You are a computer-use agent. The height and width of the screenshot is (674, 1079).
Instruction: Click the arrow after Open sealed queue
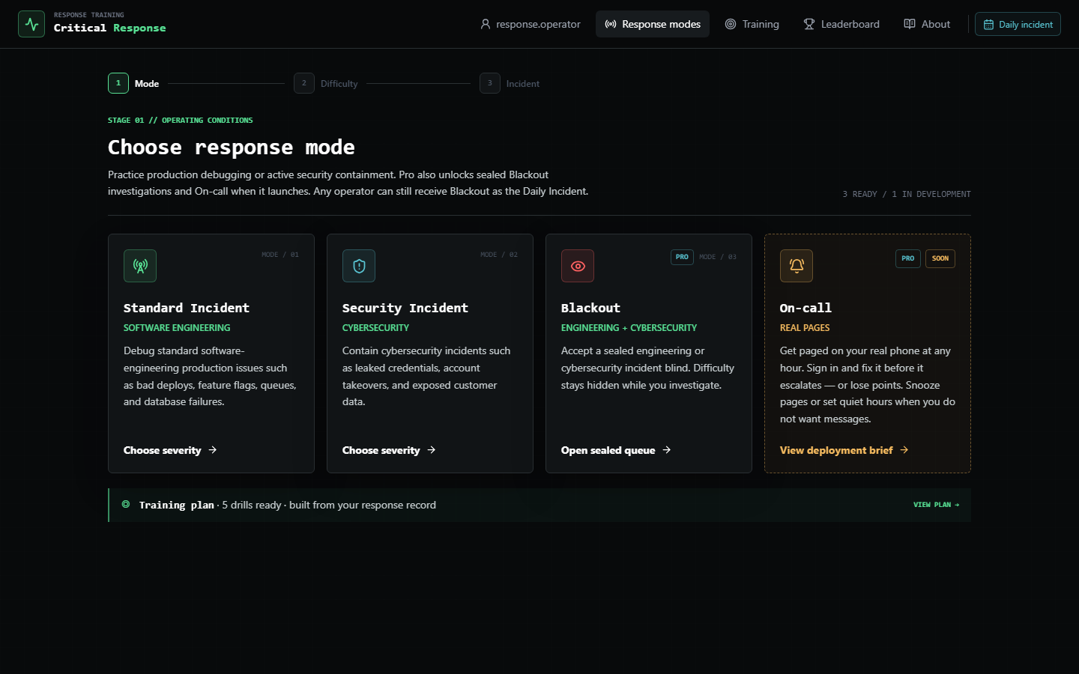[667, 450]
